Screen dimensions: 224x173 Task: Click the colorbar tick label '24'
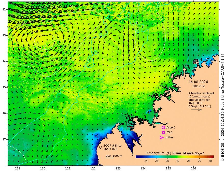click(x=146, y=161)
